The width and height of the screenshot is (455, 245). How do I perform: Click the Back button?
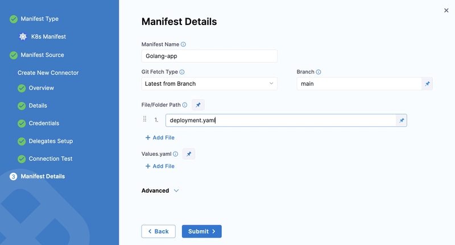pos(159,231)
